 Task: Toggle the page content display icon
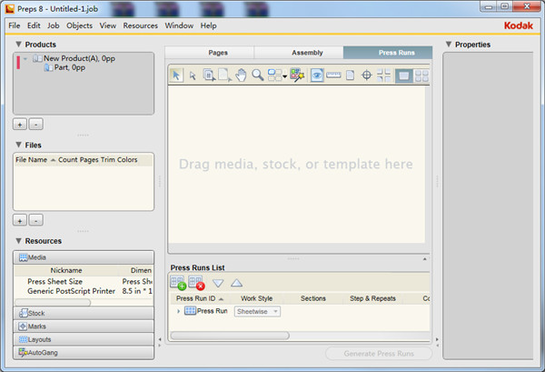click(350, 75)
